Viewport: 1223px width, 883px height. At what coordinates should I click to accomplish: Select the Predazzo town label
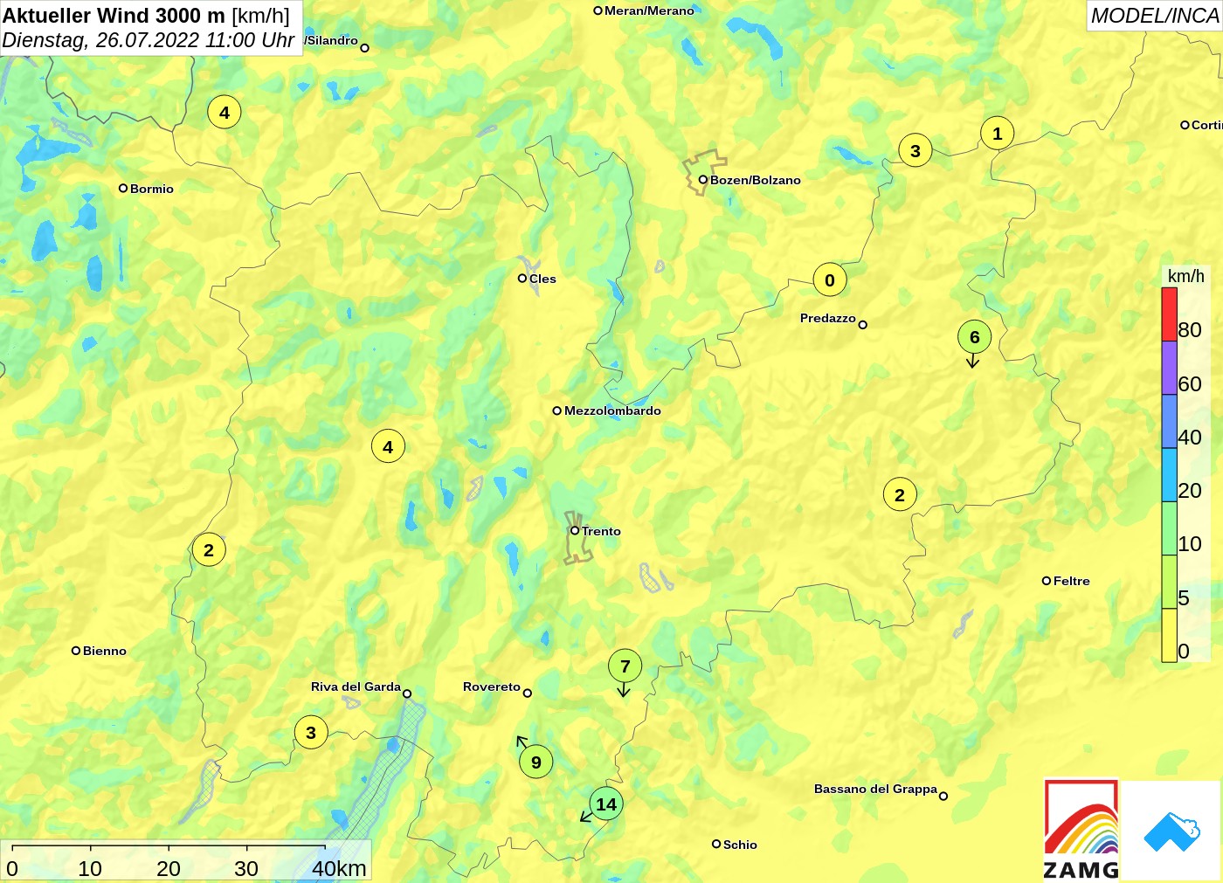(x=828, y=318)
